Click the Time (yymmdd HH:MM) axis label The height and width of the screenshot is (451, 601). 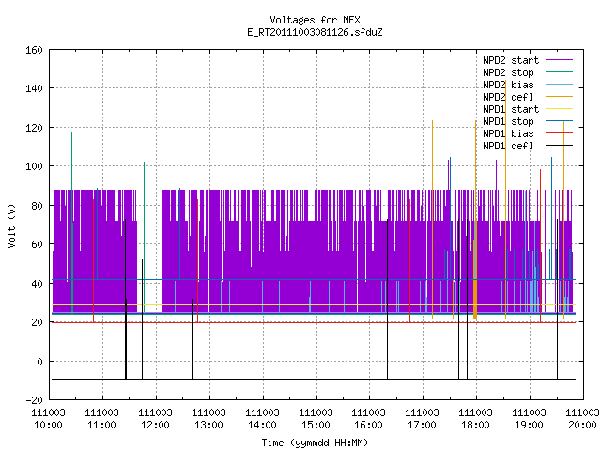(x=316, y=443)
